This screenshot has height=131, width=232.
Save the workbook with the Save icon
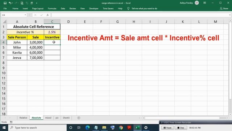pos(5,3)
